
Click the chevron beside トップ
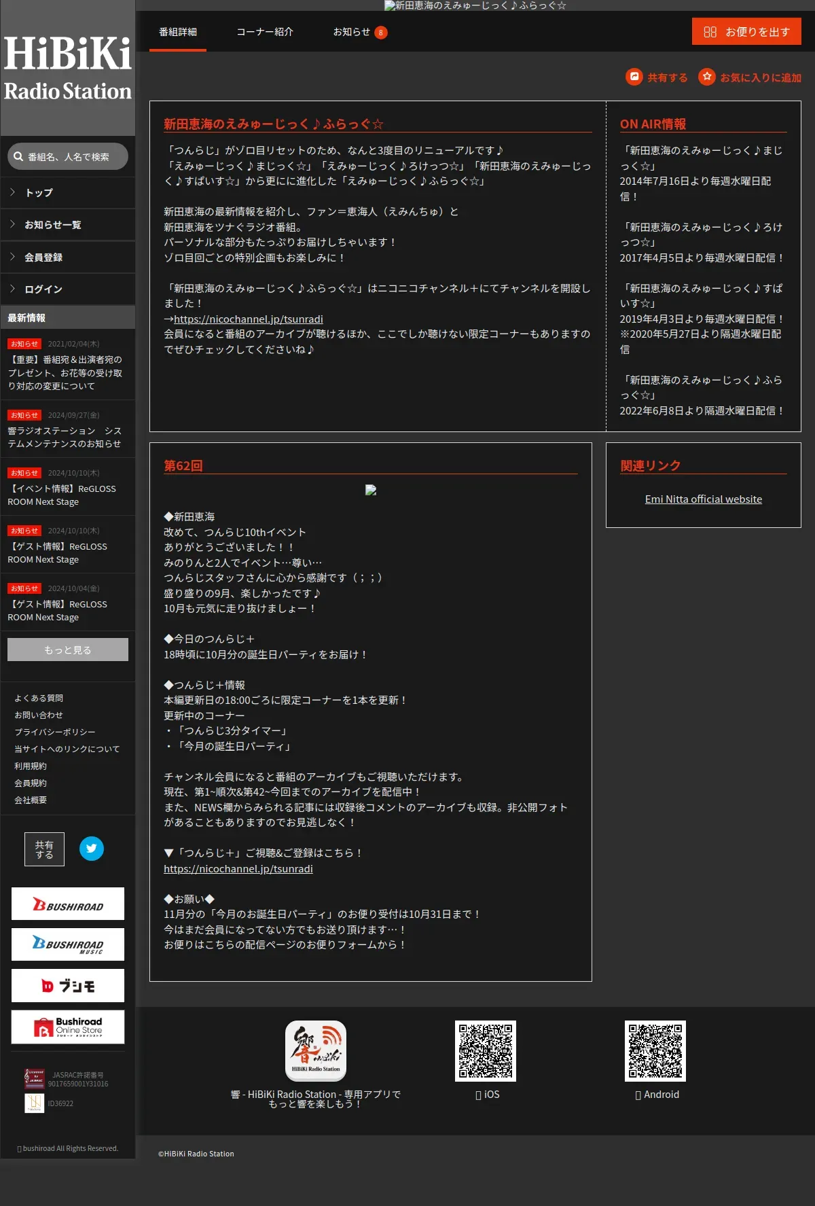click(x=12, y=192)
